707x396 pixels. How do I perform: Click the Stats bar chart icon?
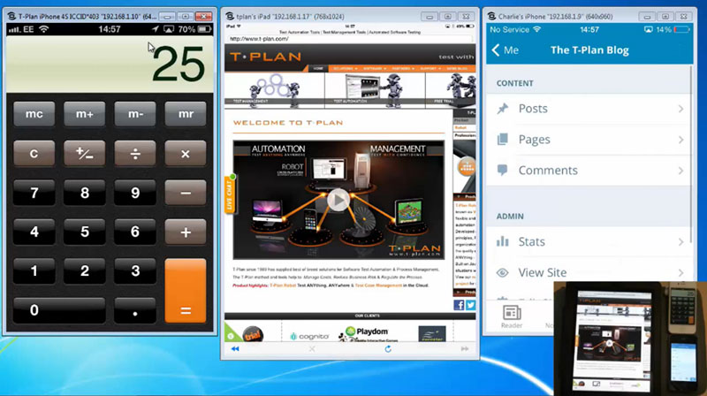(x=502, y=241)
